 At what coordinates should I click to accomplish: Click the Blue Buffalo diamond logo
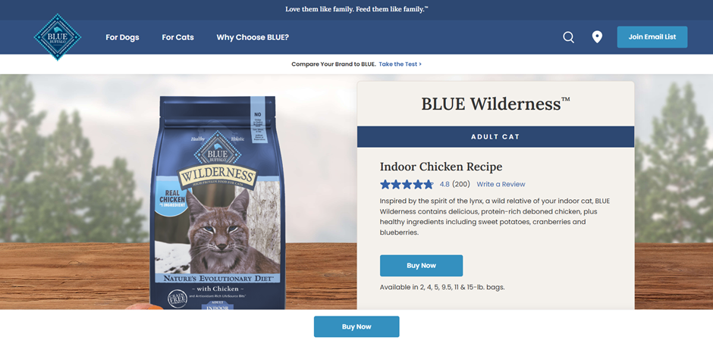point(58,37)
